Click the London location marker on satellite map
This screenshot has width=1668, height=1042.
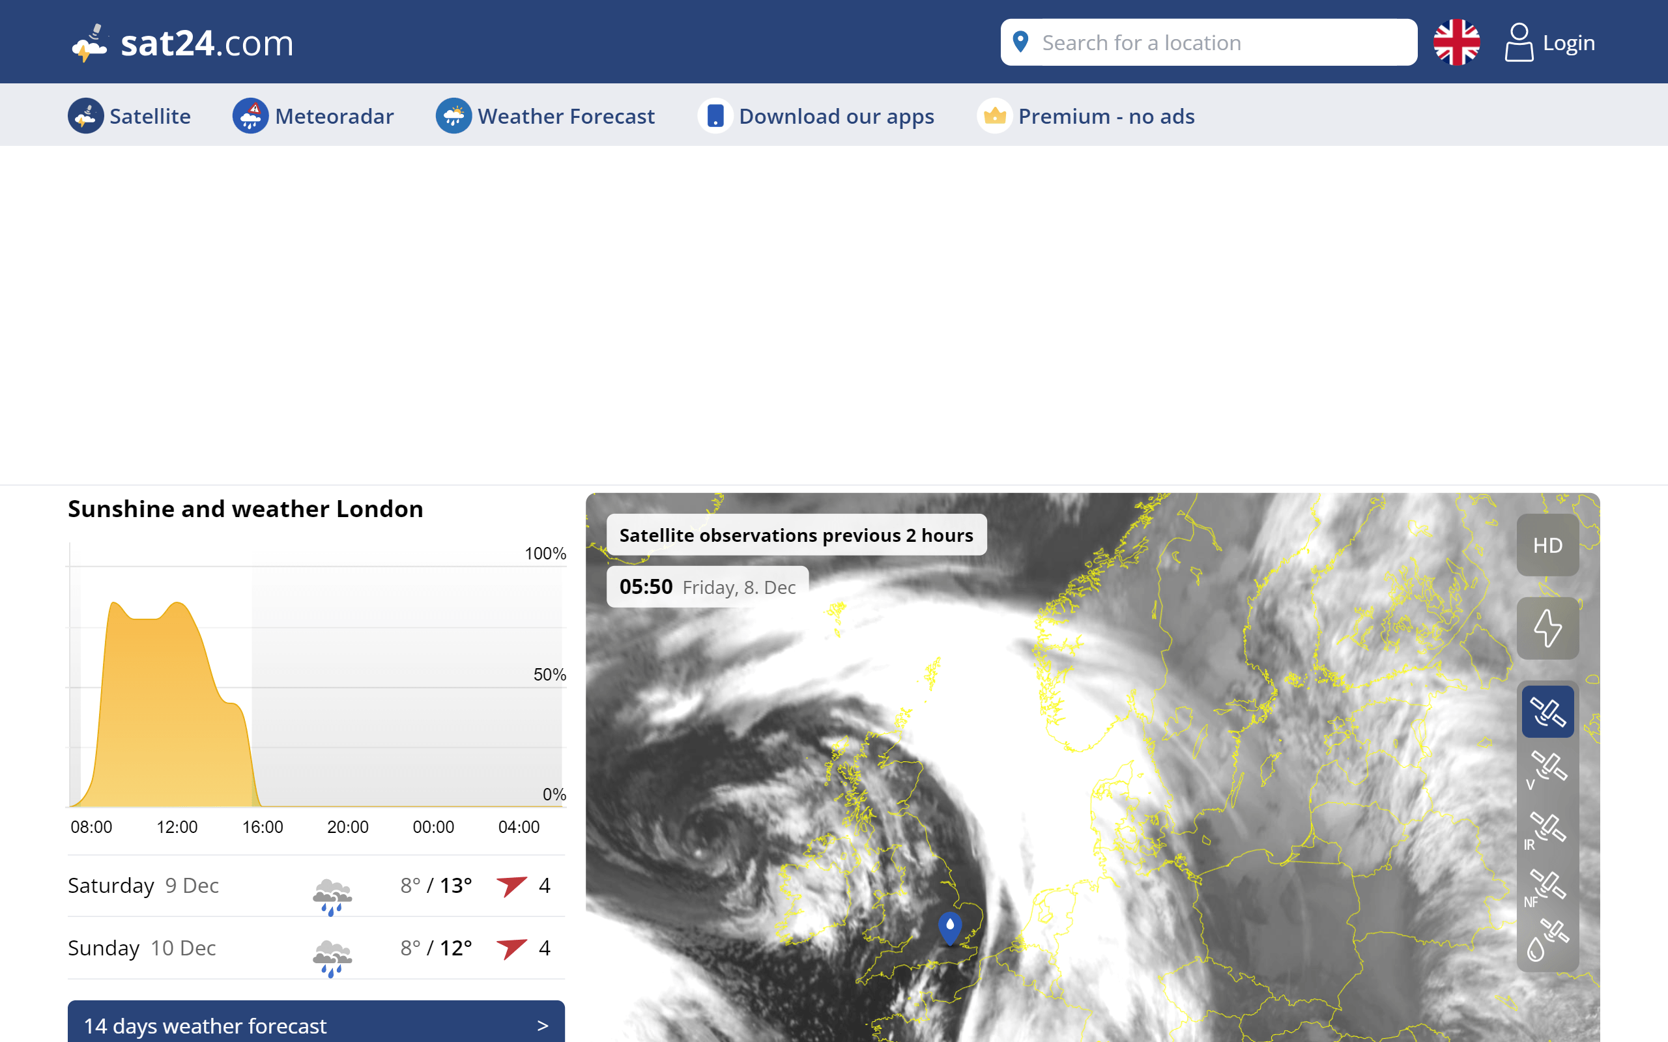pos(949,927)
